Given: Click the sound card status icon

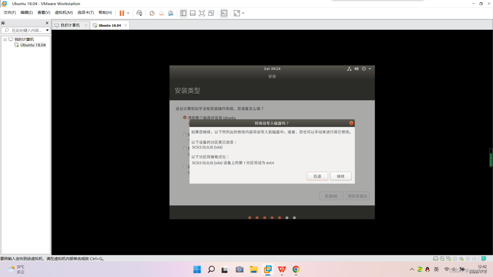Looking at the screenshot, I should pyautogui.click(x=461, y=259).
